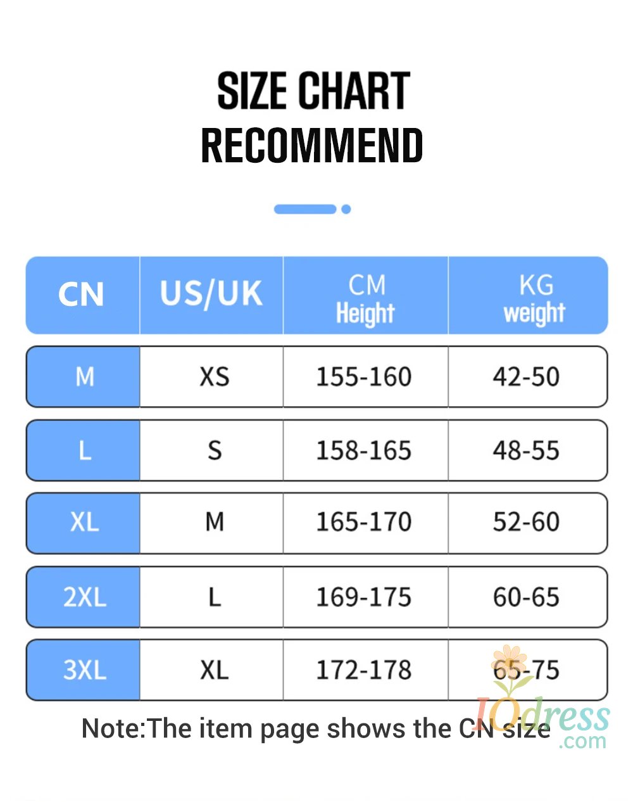Choose the CN size 2XL row label
Viewport: 633px width, 802px height.
click(84, 597)
